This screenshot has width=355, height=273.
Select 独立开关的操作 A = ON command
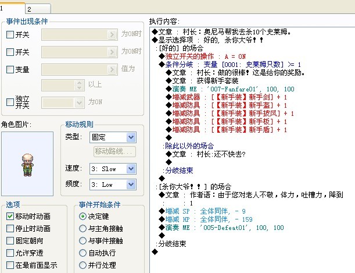tap(202, 56)
